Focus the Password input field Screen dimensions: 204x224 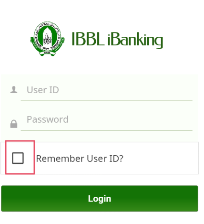(x=107, y=120)
